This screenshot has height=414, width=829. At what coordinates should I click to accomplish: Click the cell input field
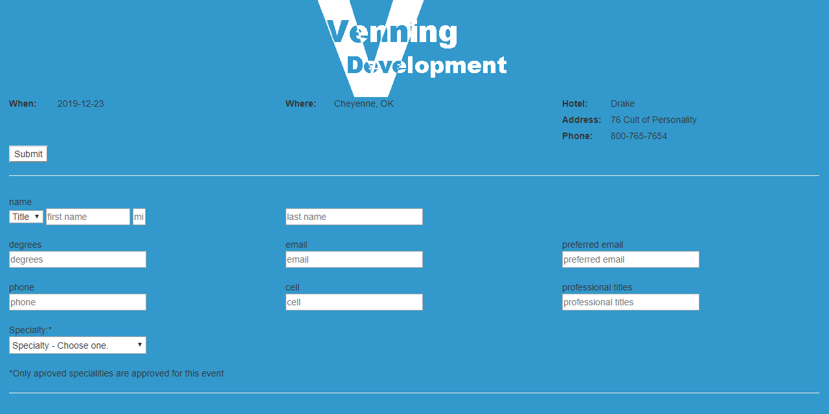point(354,302)
